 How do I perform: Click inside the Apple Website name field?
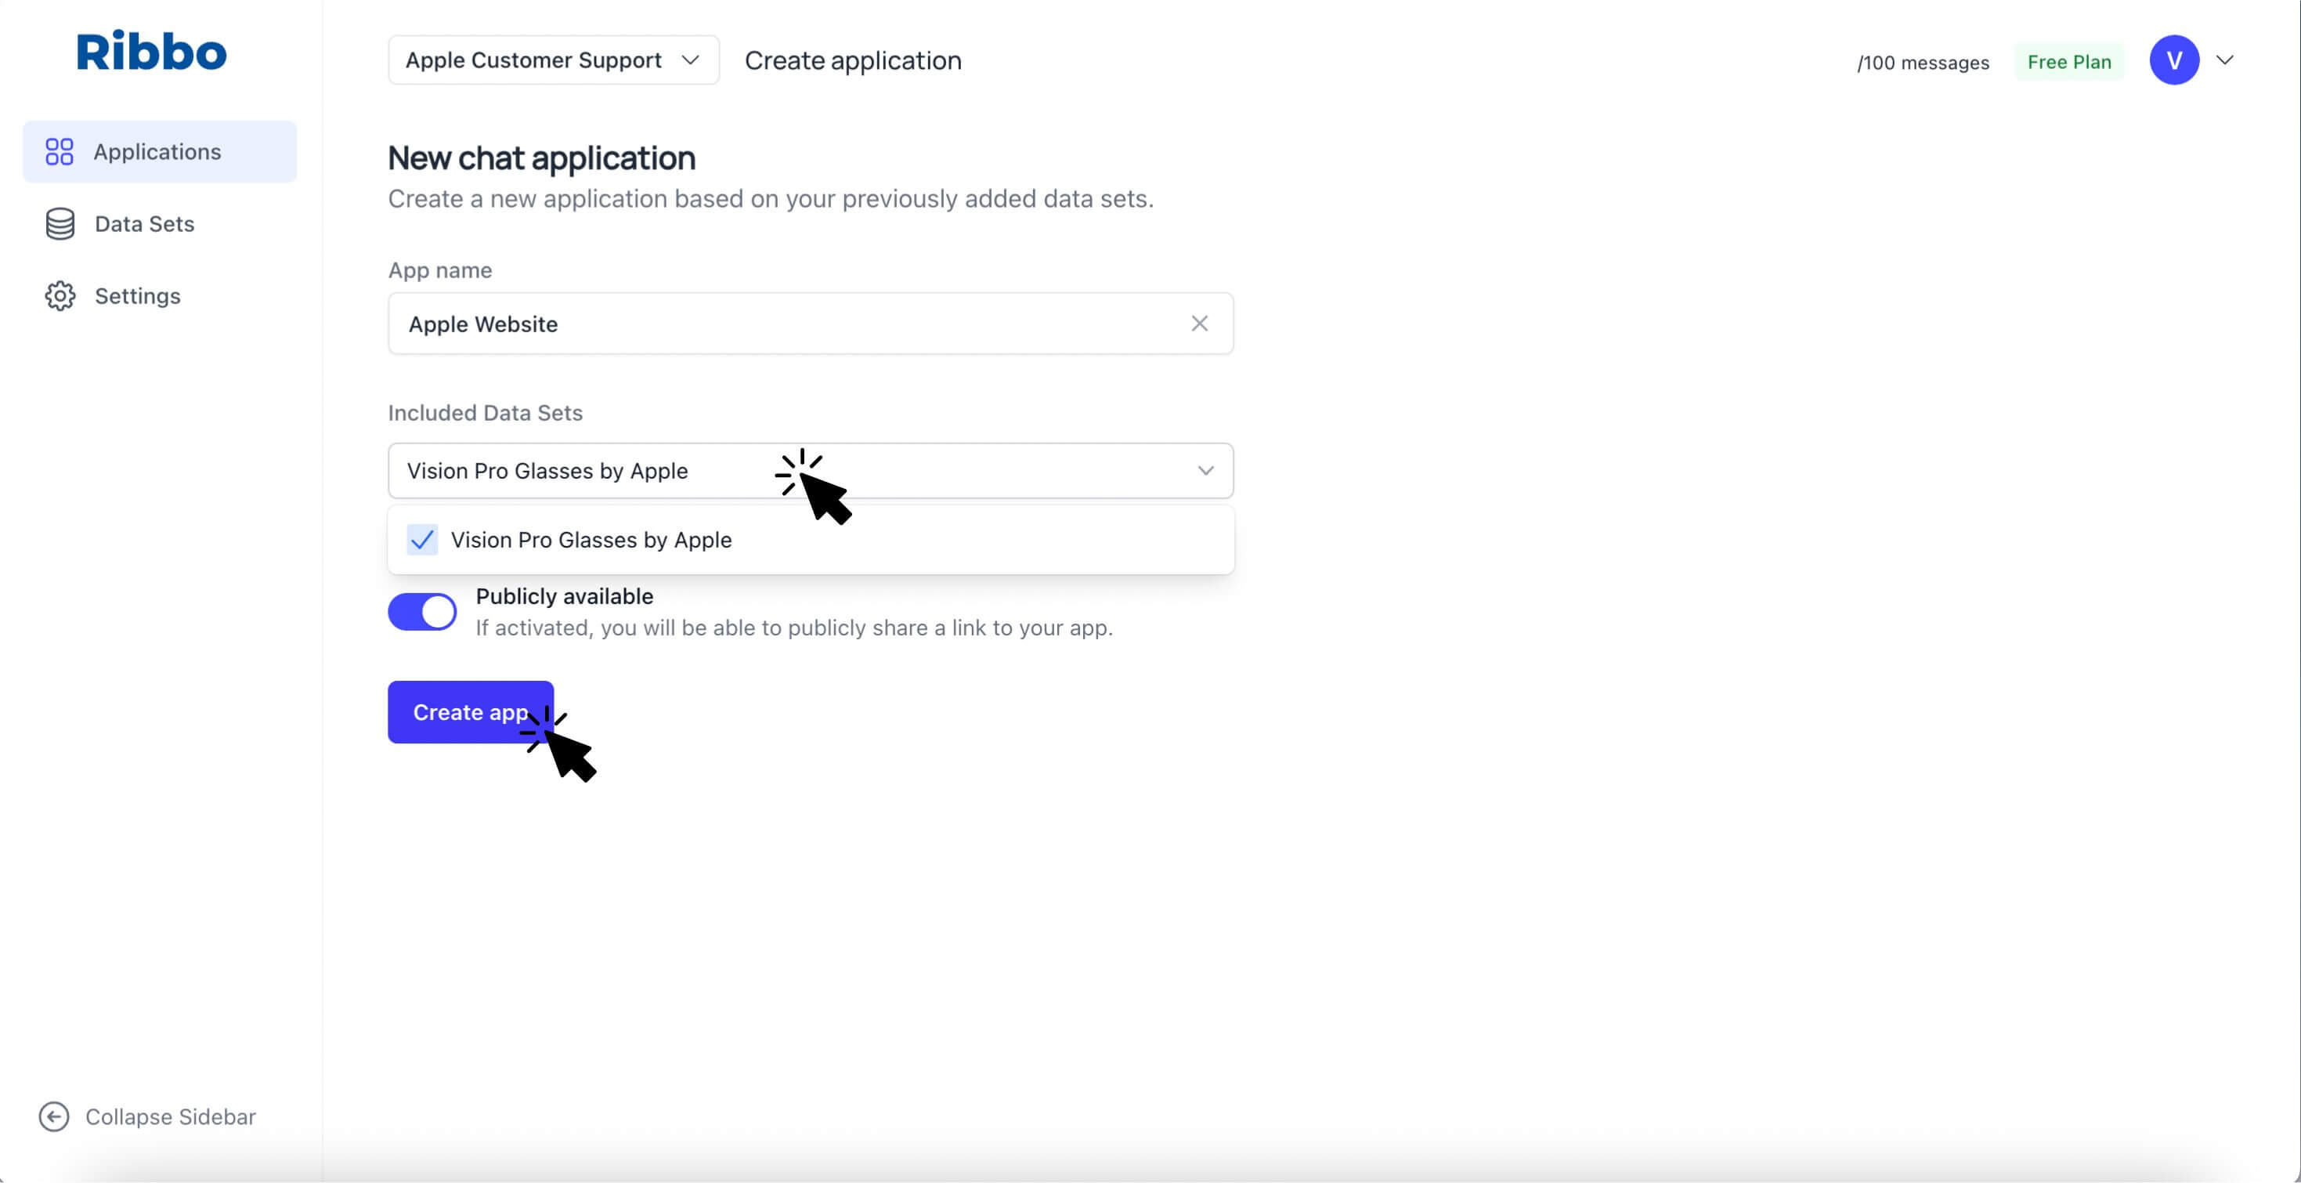804,324
